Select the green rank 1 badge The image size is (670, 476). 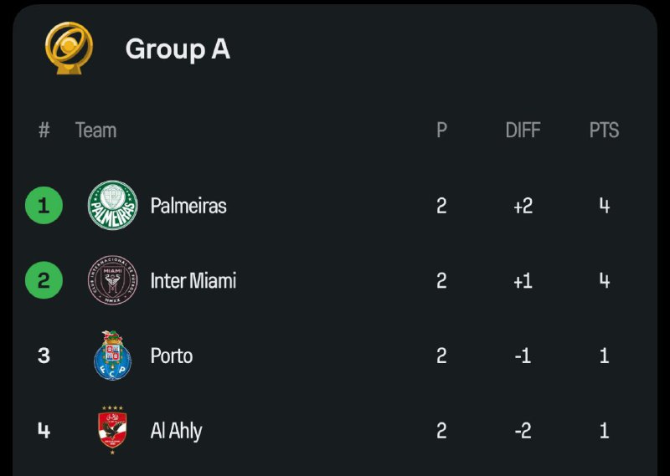point(44,205)
